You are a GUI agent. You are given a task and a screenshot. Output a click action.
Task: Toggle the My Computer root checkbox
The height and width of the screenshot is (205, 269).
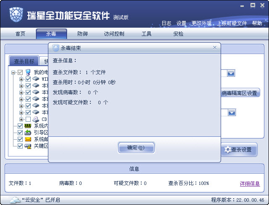click(20, 72)
